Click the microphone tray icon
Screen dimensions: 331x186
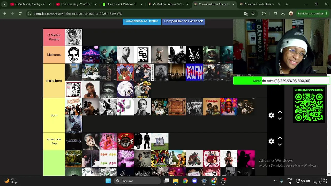tap(281, 181)
